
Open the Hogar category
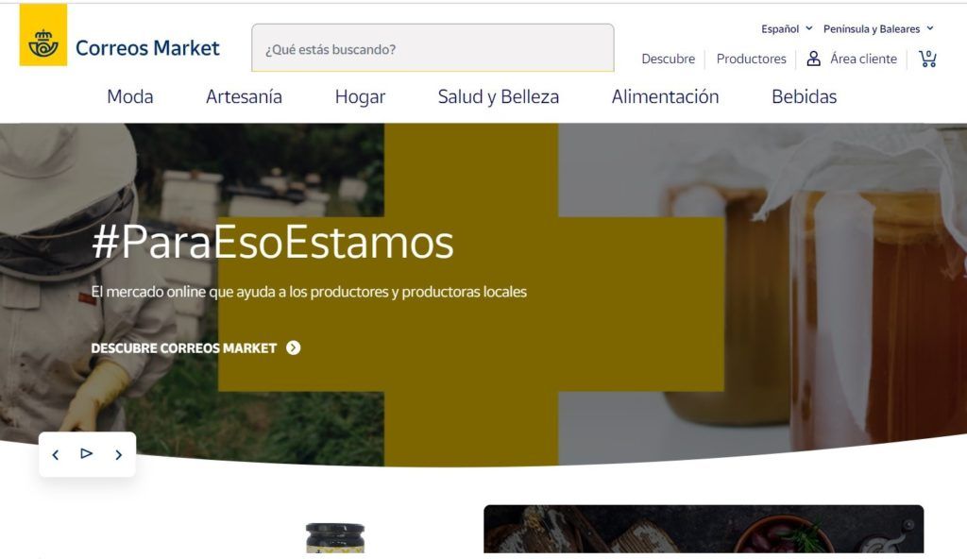pos(360,97)
